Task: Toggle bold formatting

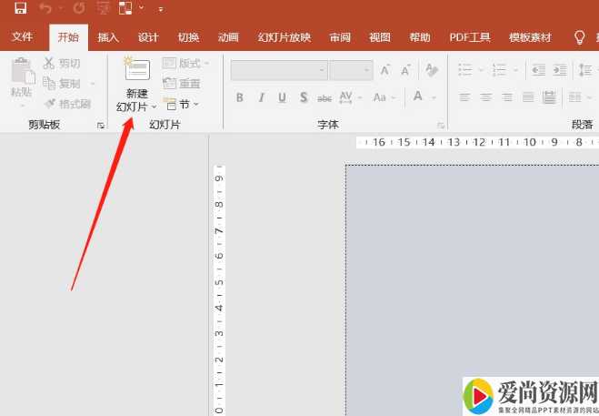Action: 240,97
